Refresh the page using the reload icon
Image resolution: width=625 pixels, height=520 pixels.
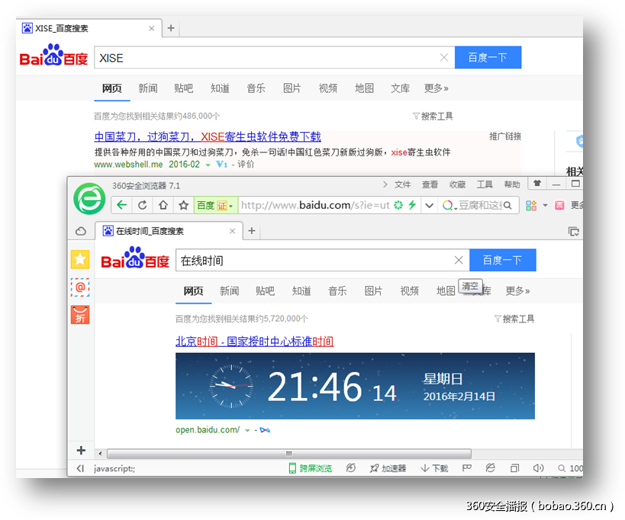[x=141, y=205]
